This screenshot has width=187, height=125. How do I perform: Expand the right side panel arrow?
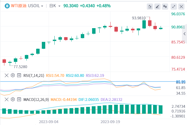point(184,34)
